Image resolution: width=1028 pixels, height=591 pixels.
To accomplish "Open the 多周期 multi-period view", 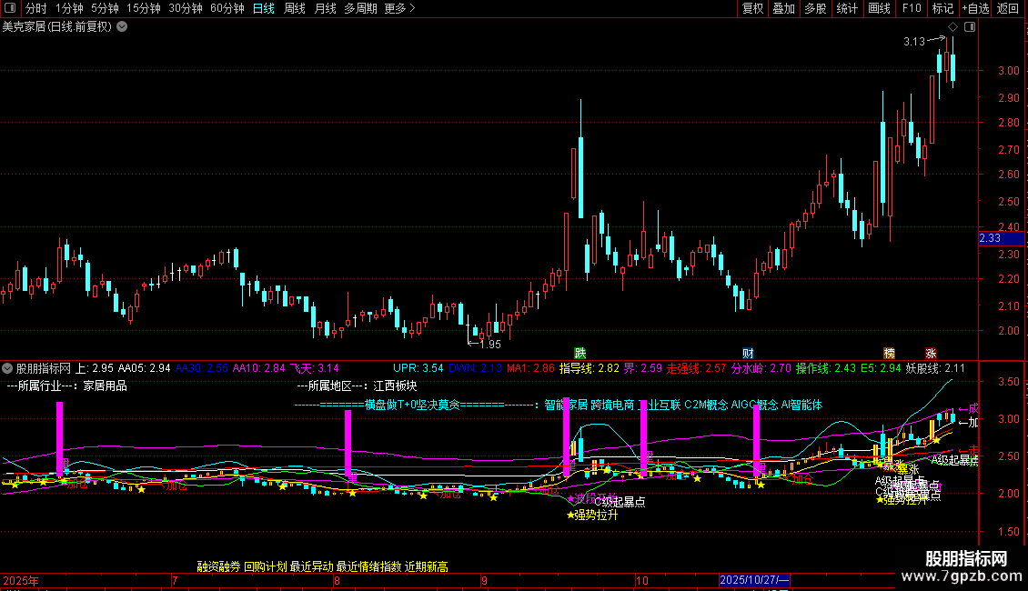I will click(360, 8).
